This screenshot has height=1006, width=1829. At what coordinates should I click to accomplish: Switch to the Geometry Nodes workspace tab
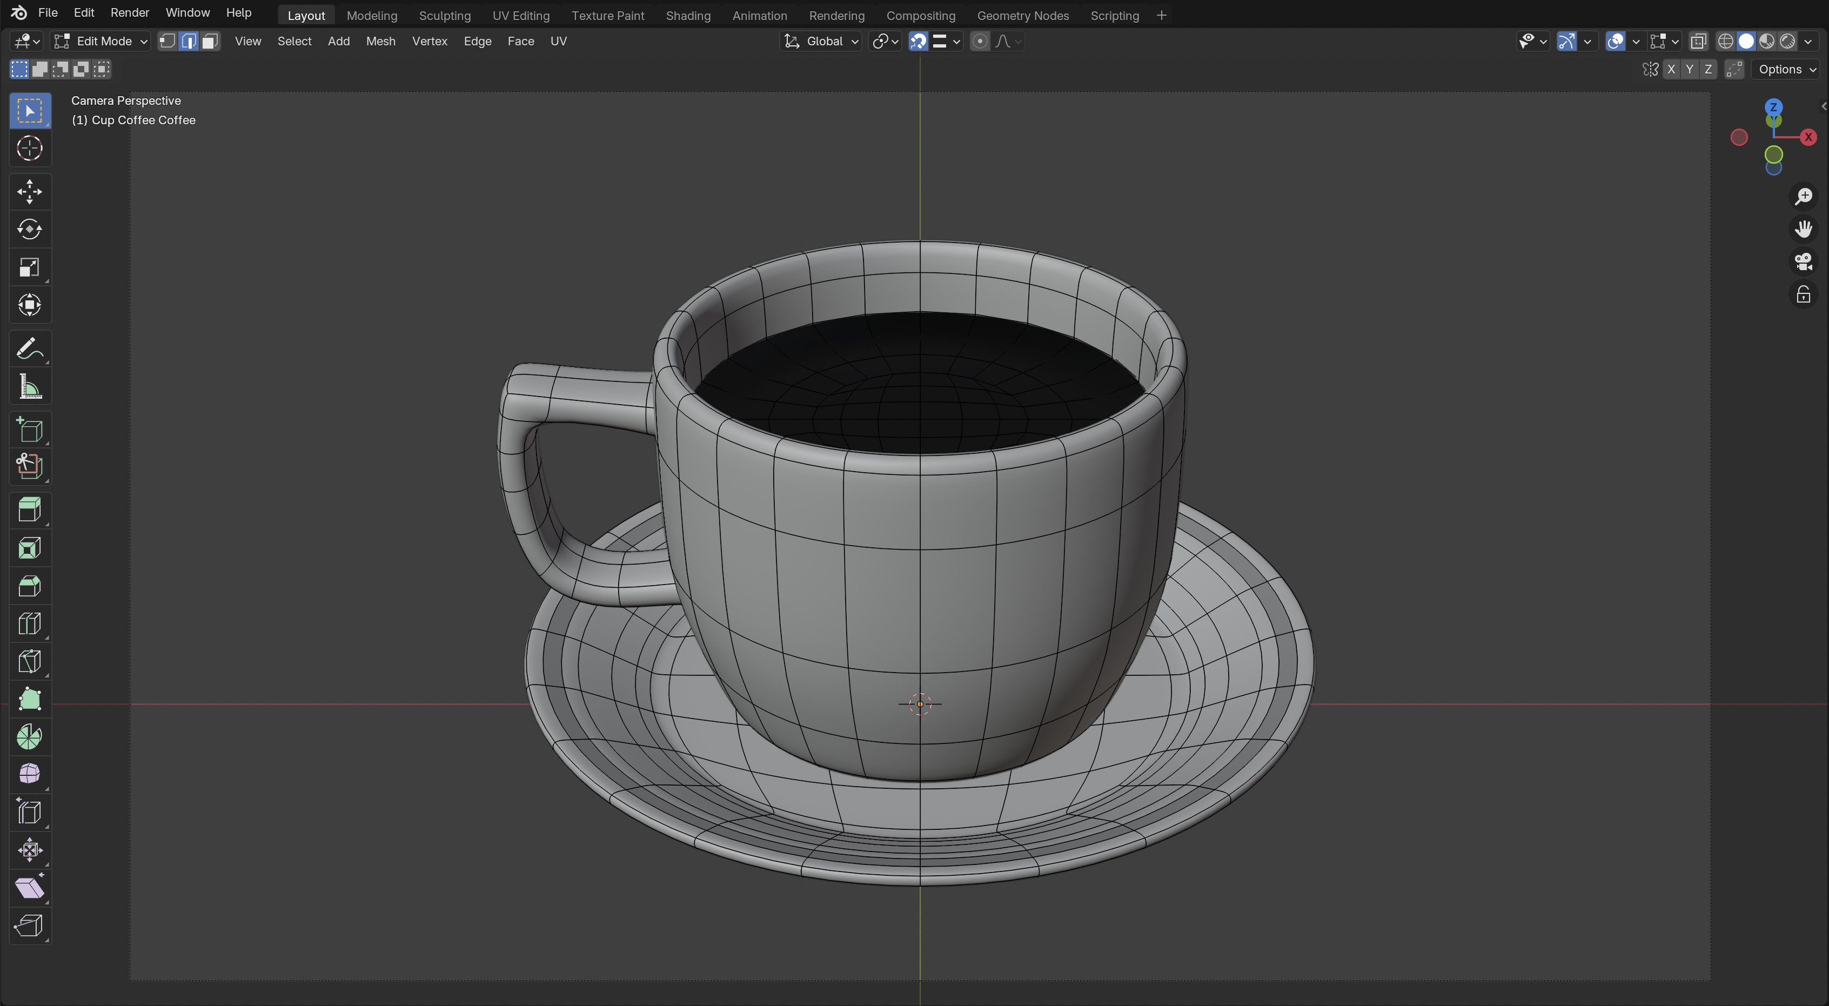1022,16
